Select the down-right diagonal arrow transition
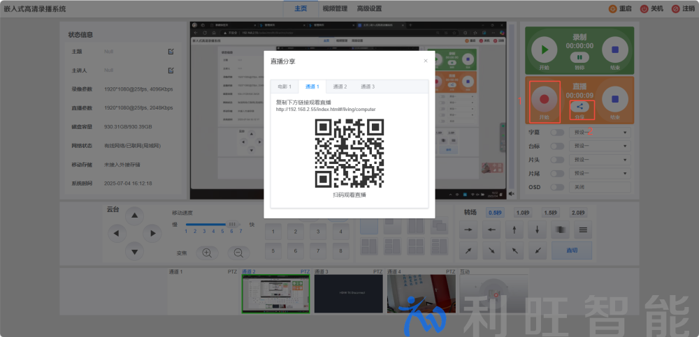Screen dimensions: 699x337 [491, 250]
